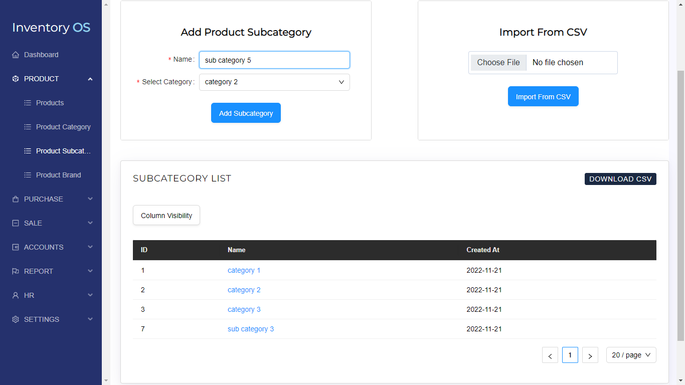Click the REPORT flag icon
Viewport: 685px width, 385px height.
(x=16, y=271)
